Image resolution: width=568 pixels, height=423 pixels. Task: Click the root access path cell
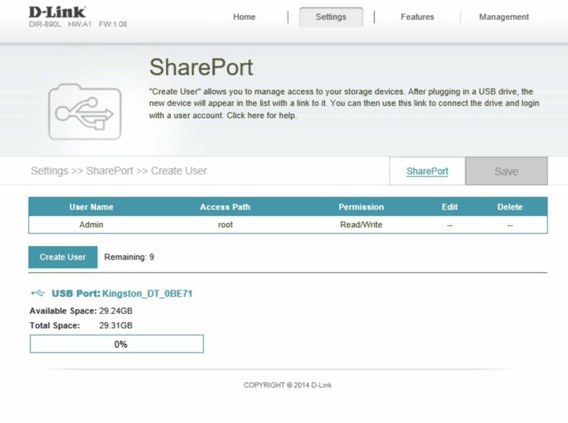(225, 225)
